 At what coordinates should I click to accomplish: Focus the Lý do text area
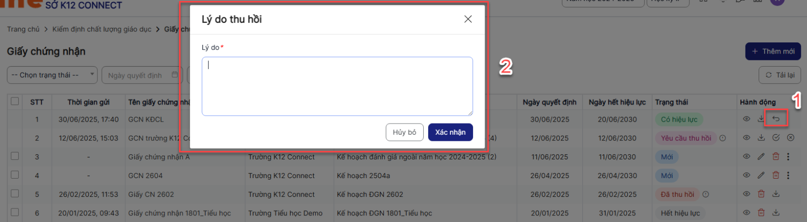pyautogui.click(x=337, y=86)
